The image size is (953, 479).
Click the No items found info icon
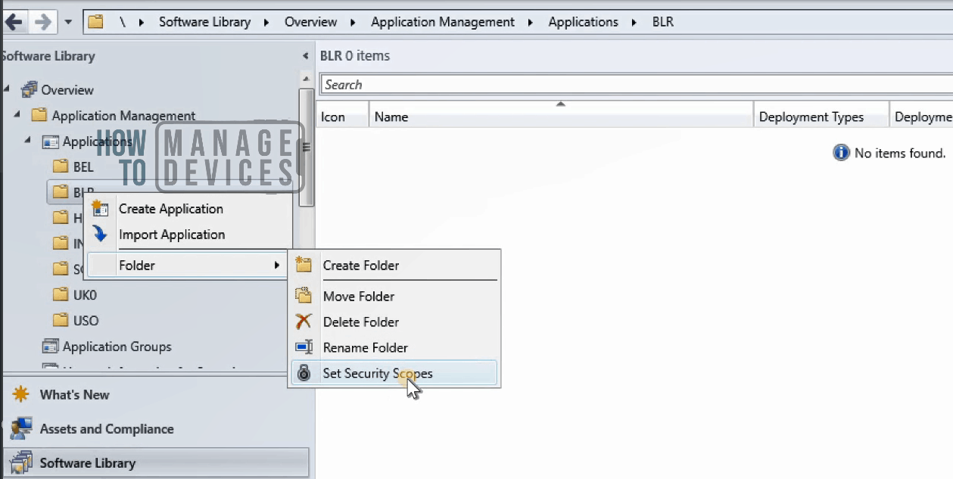click(841, 153)
